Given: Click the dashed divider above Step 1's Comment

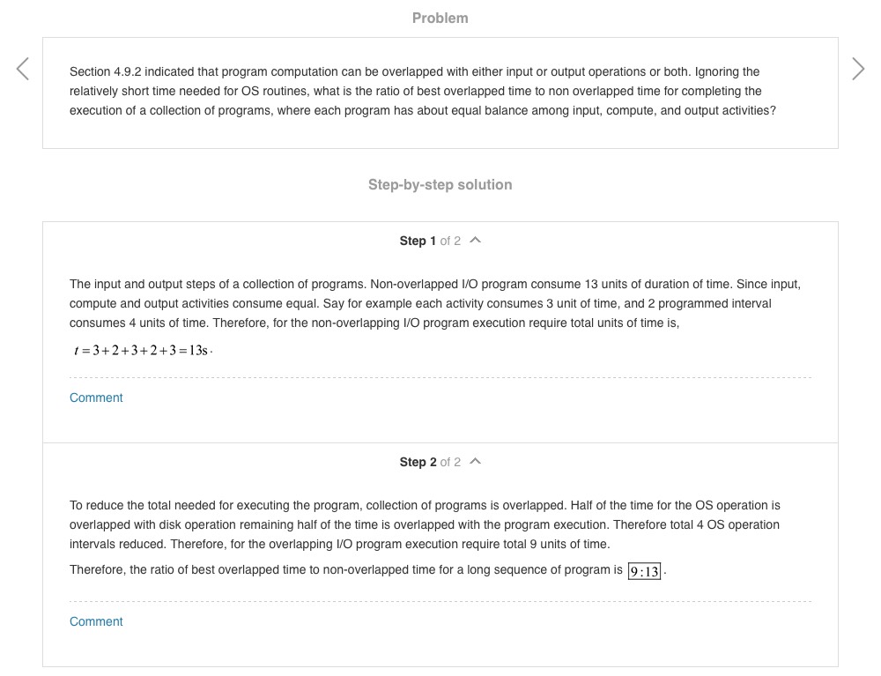Looking at the screenshot, I should click(440, 378).
